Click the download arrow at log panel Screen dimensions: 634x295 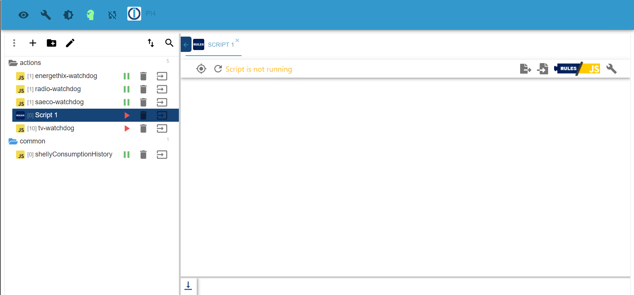(x=188, y=286)
